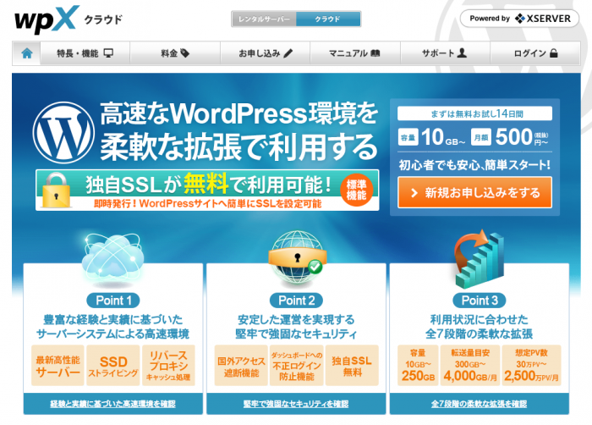The width and height of the screenshot is (592, 425).
Task: Click Point 1 heading about 高速環境
Action: click(112, 327)
